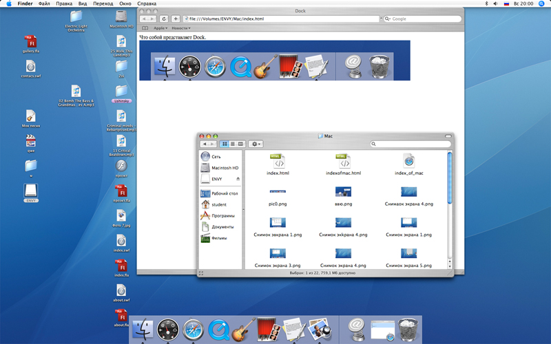Select Рабочий стол in the Finder sidebar

coord(220,193)
